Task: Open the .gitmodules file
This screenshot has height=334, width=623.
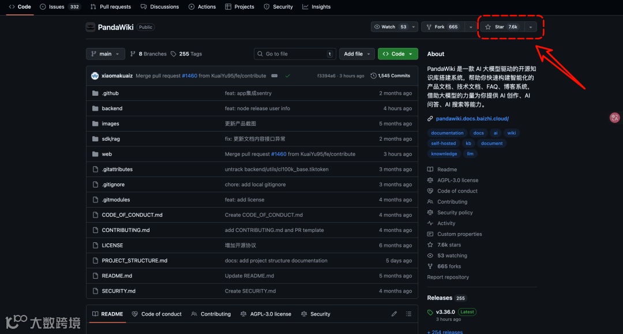Action: pos(115,200)
